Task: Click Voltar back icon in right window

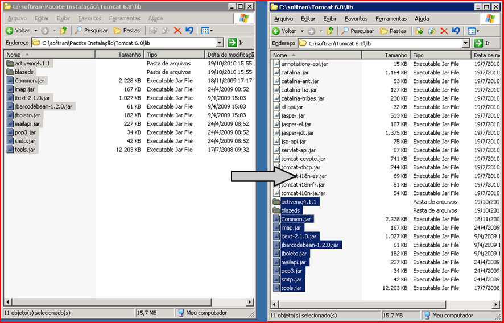Action: pos(276,31)
